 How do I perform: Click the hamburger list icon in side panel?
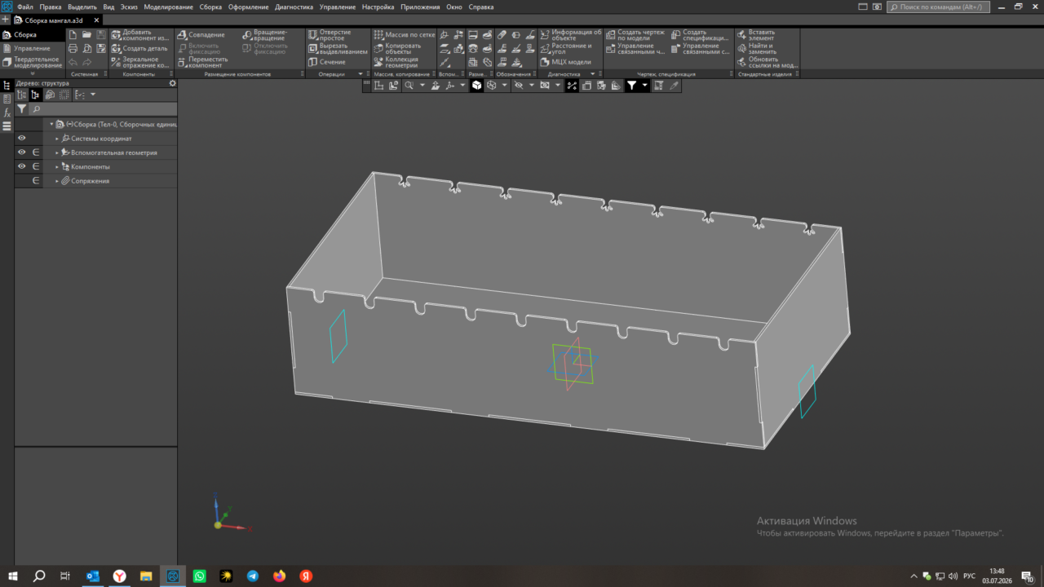[7, 126]
